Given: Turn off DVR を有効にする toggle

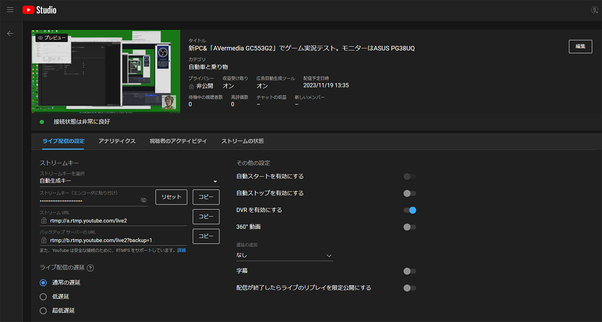Looking at the screenshot, I should coord(410,210).
